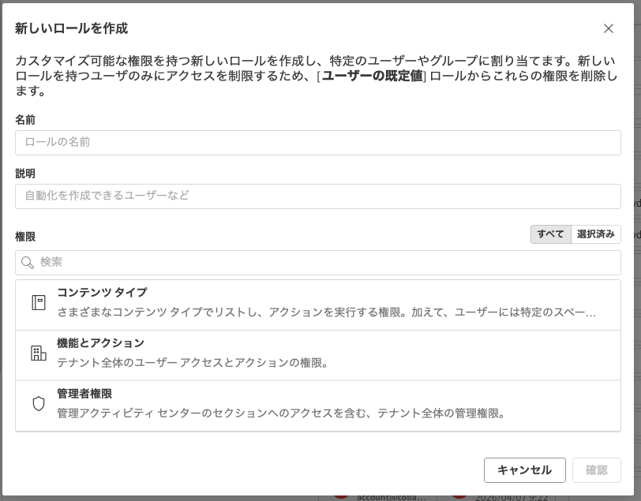Click the 機能とアクション building icon
The image size is (641, 501).
pyautogui.click(x=38, y=353)
